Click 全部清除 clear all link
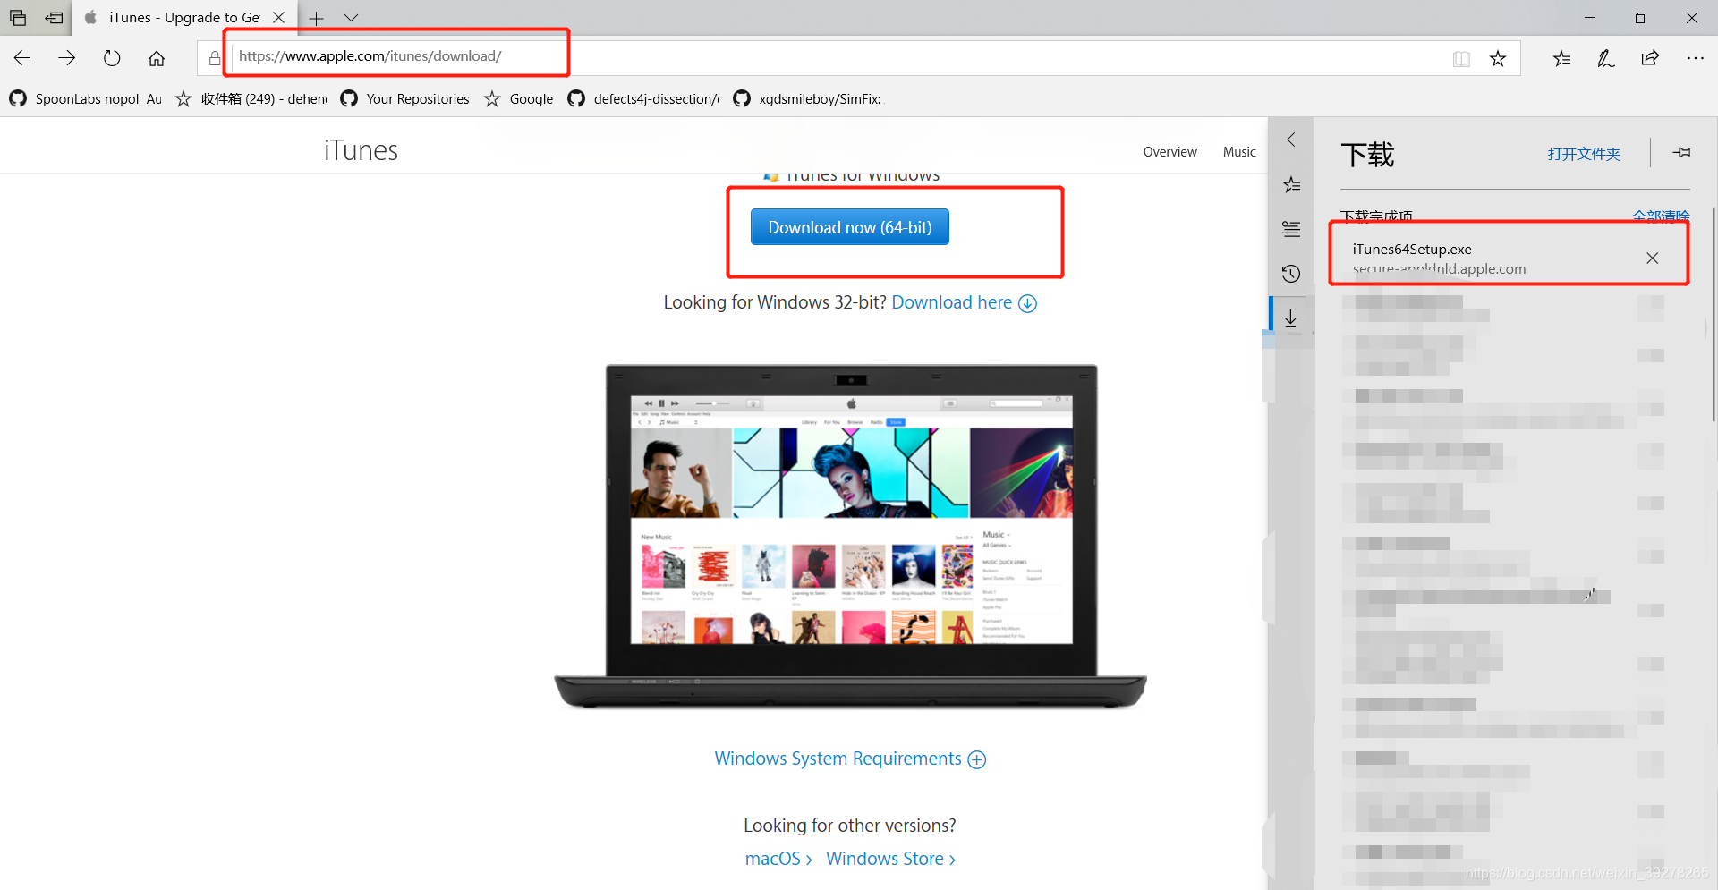This screenshot has width=1718, height=890. coord(1661,216)
